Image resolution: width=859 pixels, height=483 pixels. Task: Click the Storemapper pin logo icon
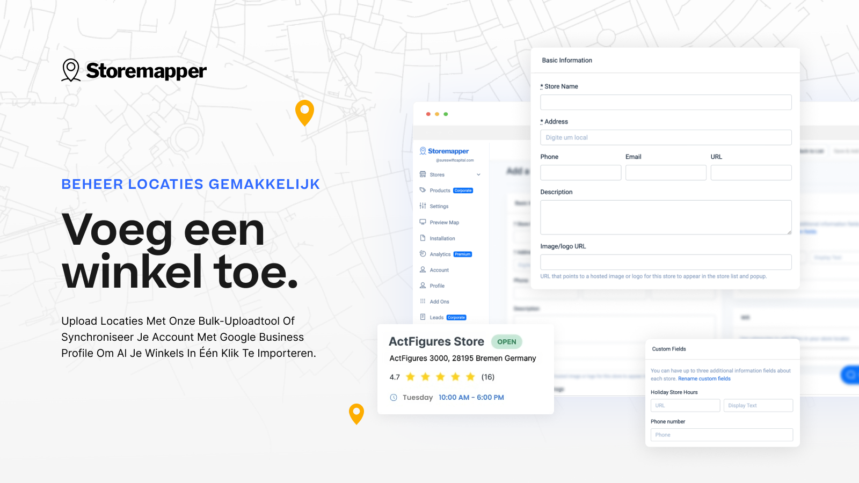(x=71, y=70)
